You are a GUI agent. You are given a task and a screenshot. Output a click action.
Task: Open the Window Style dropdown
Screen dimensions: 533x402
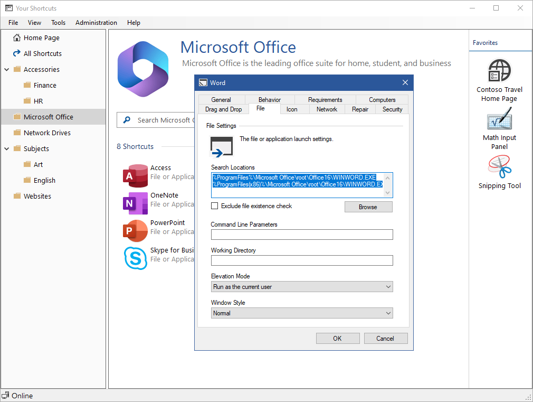point(302,313)
